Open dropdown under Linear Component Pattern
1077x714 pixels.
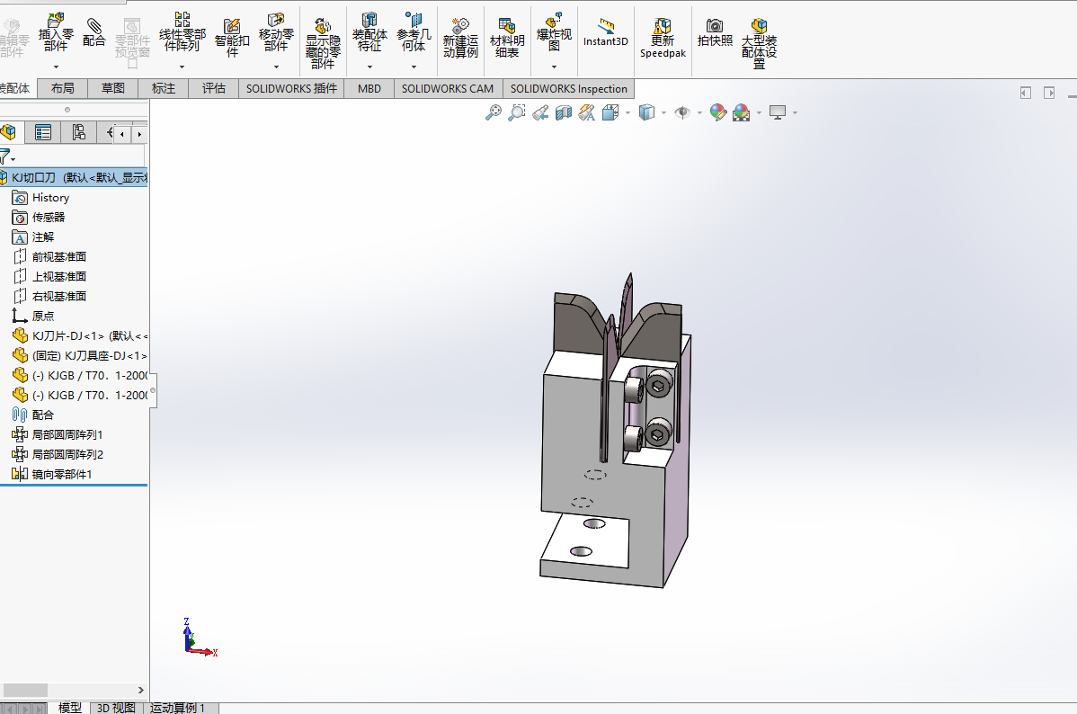182,67
